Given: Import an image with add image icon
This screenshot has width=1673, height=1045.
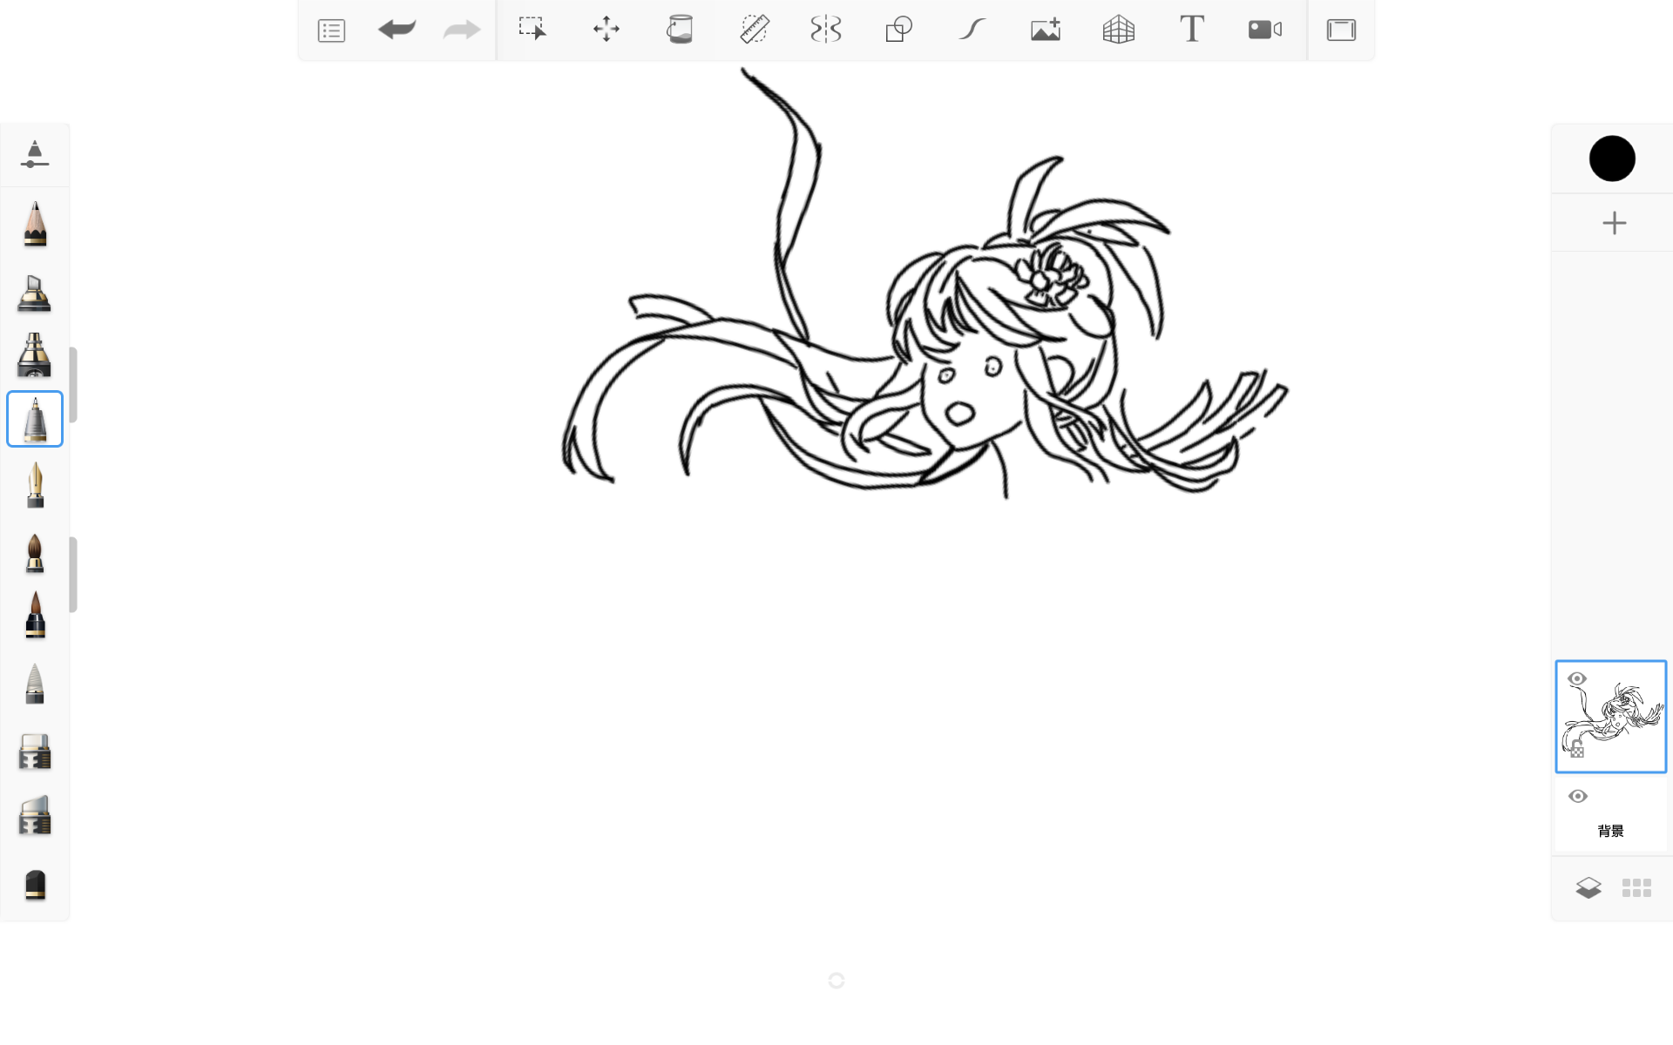Looking at the screenshot, I should coord(1046,30).
